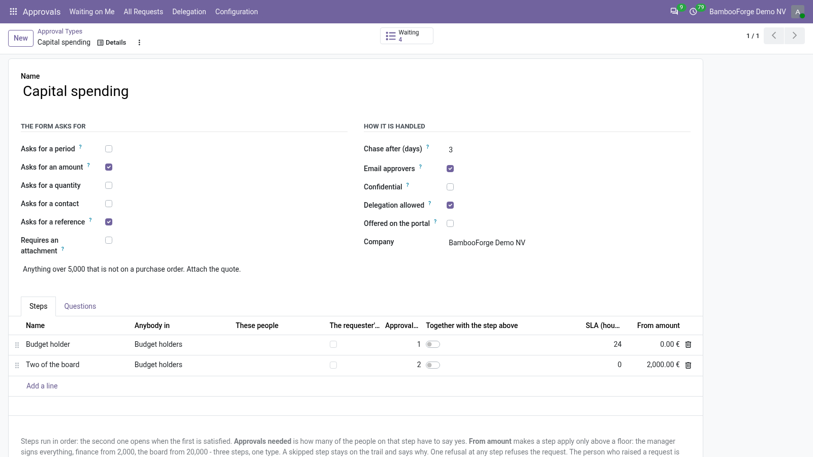813x457 pixels.
Task: Show help tooltip for Requires an attachment
Action: coord(62,249)
